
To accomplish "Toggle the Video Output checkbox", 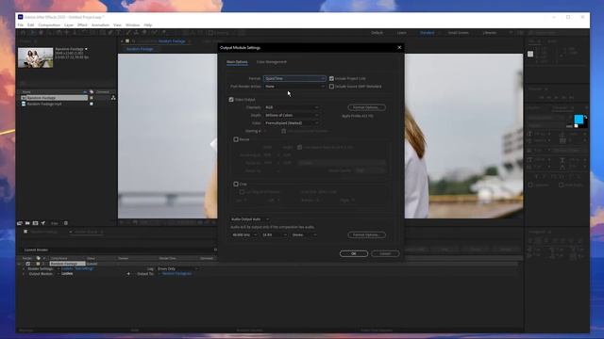I will (231, 100).
